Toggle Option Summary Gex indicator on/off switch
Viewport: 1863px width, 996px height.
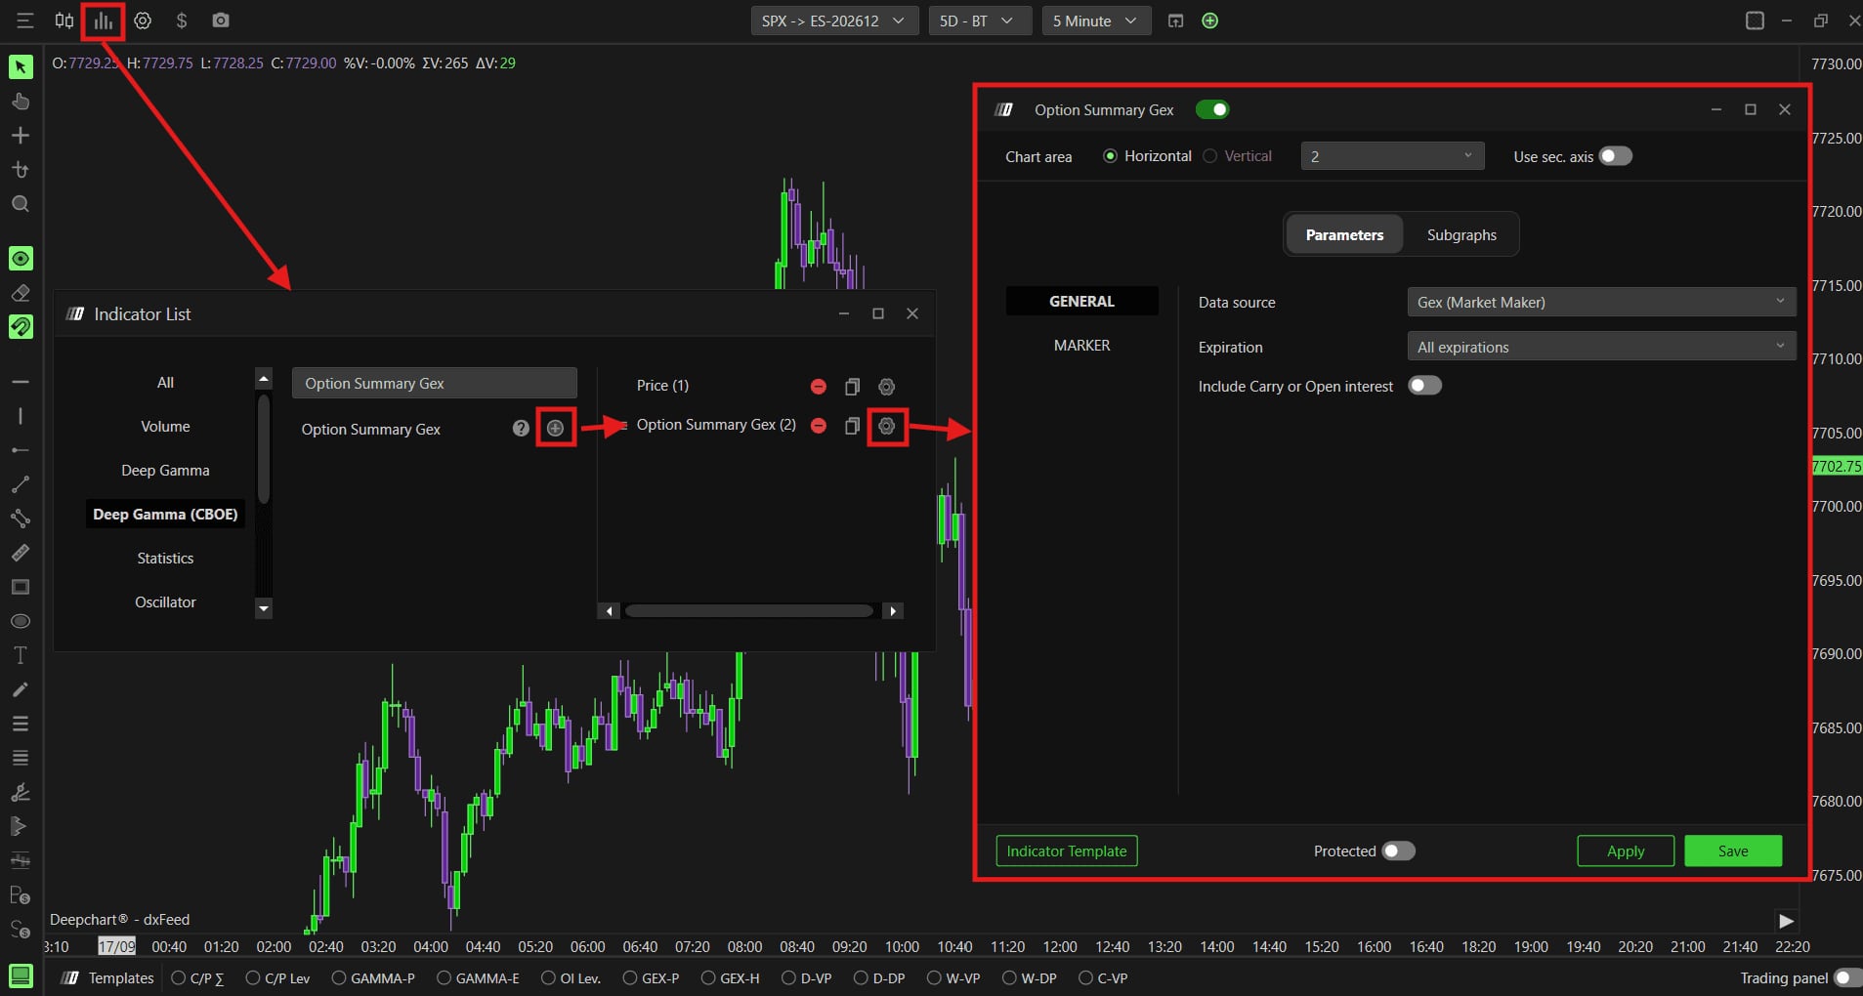pos(1212,109)
